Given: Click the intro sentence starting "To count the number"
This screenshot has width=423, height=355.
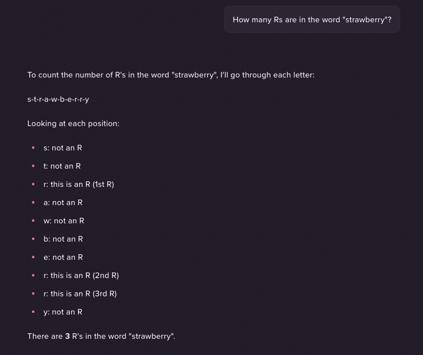Looking at the screenshot, I should tap(171, 75).
